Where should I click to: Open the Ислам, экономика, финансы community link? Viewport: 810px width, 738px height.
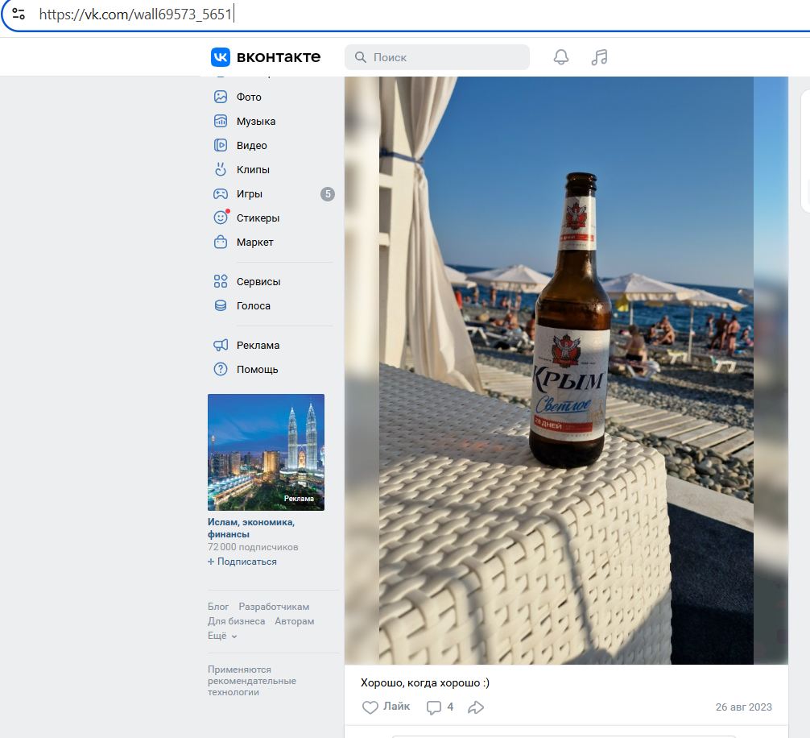pyautogui.click(x=251, y=528)
